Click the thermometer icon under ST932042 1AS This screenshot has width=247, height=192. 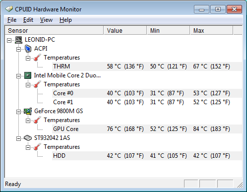coord(37,147)
